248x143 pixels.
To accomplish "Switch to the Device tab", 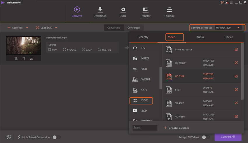I will point(229,37).
